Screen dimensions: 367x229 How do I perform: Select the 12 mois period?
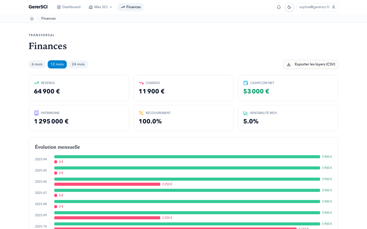[57, 64]
